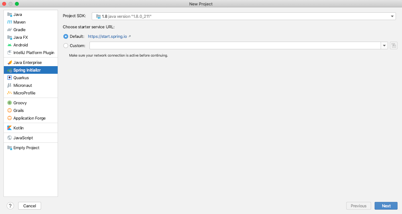Click the 'Default:' radio label text
The image size is (402, 214).
click(77, 36)
